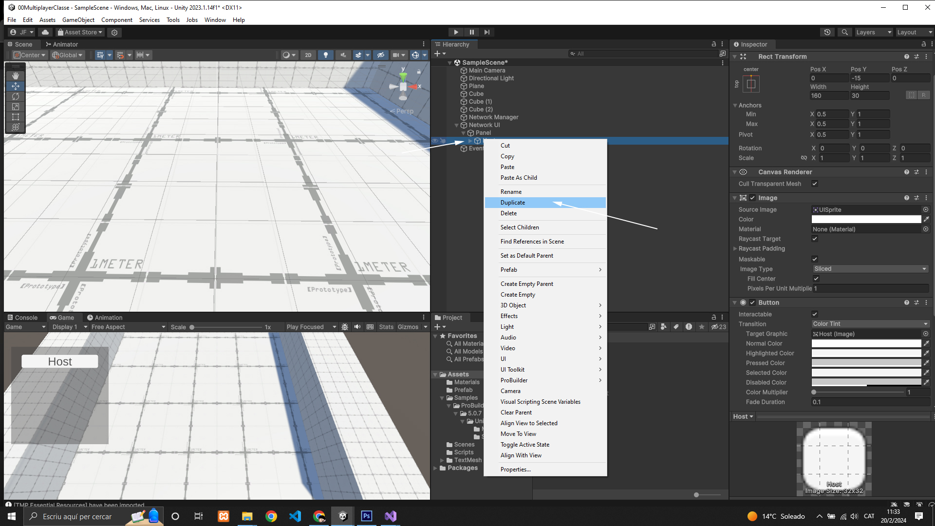Screen dimensions: 935x526
Task: Click the Play button
Action: click(x=456, y=32)
